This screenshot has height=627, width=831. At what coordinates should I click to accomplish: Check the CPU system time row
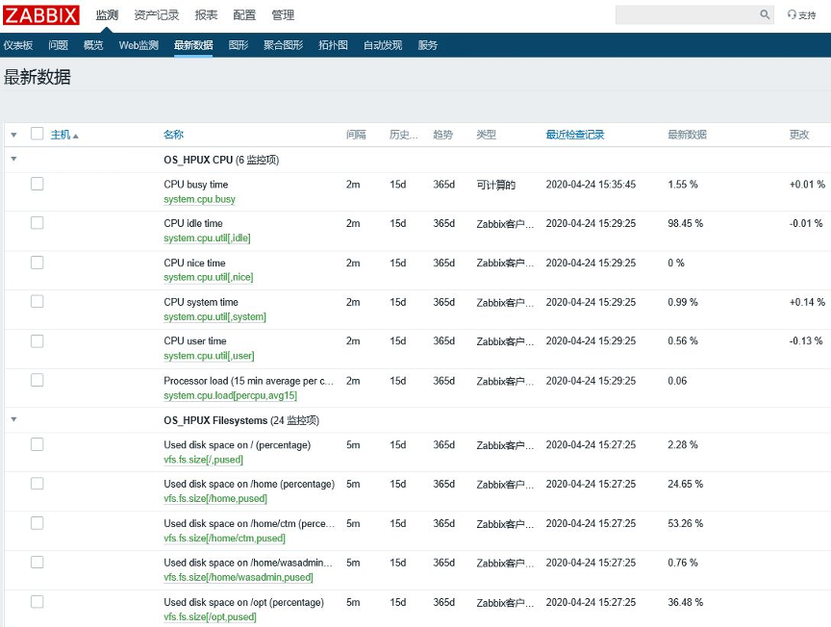click(x=38, y=302)
